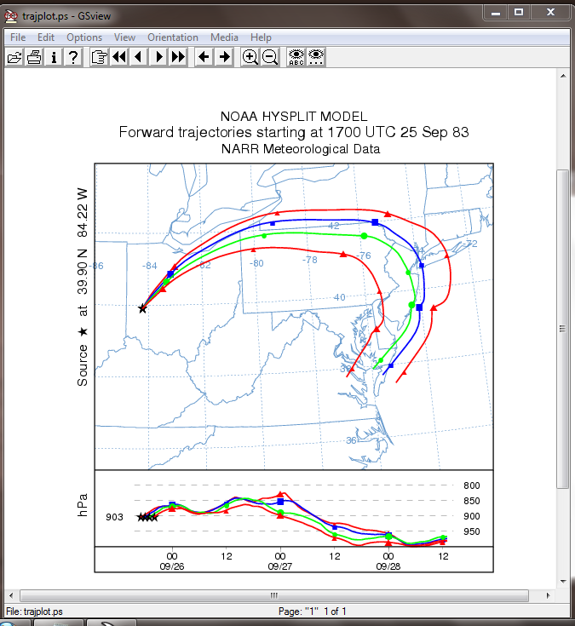Click the '09/28' date label on time axis
Viewport: 575px width, 626px height.
[388, 566]
